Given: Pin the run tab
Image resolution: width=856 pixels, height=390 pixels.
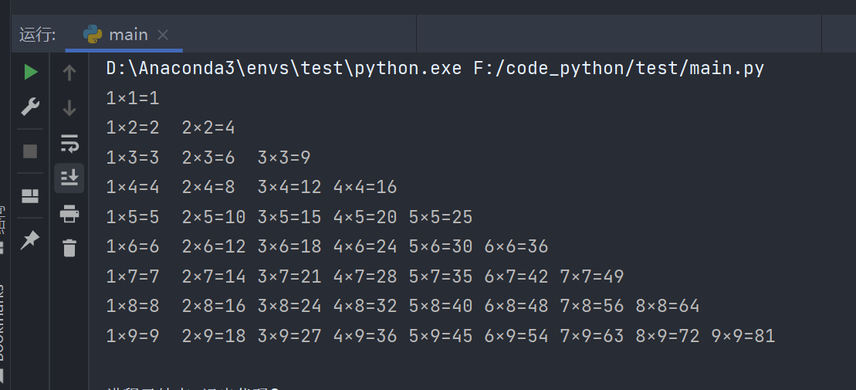Looking at the screenshot, I should [30, 240].
